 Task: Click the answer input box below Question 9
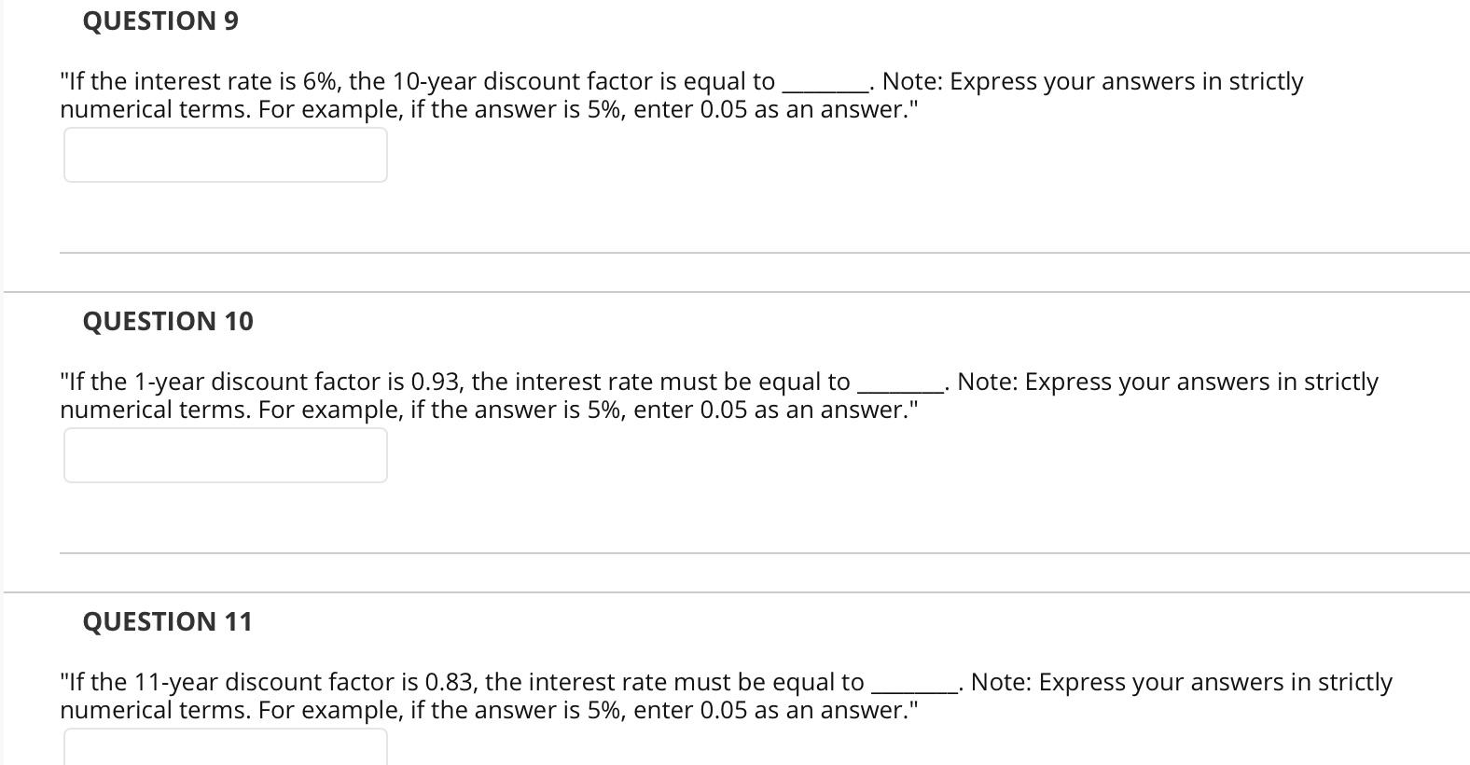[224, 155]
